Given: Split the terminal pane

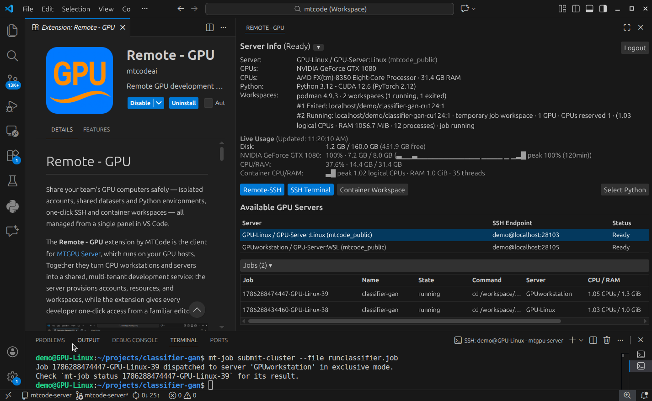Looking at the screenshot, I should click(593, 340).
